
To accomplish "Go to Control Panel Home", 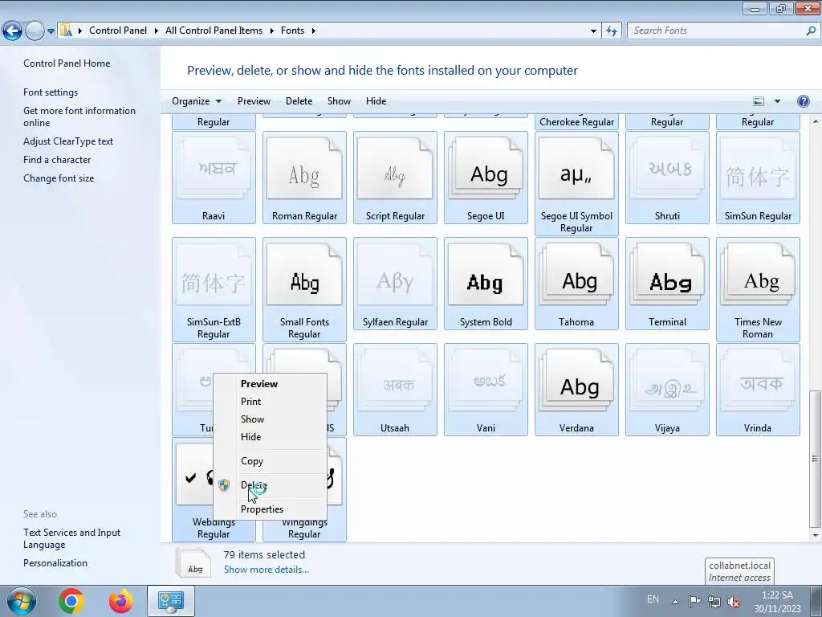I will [x=67, y=63].
